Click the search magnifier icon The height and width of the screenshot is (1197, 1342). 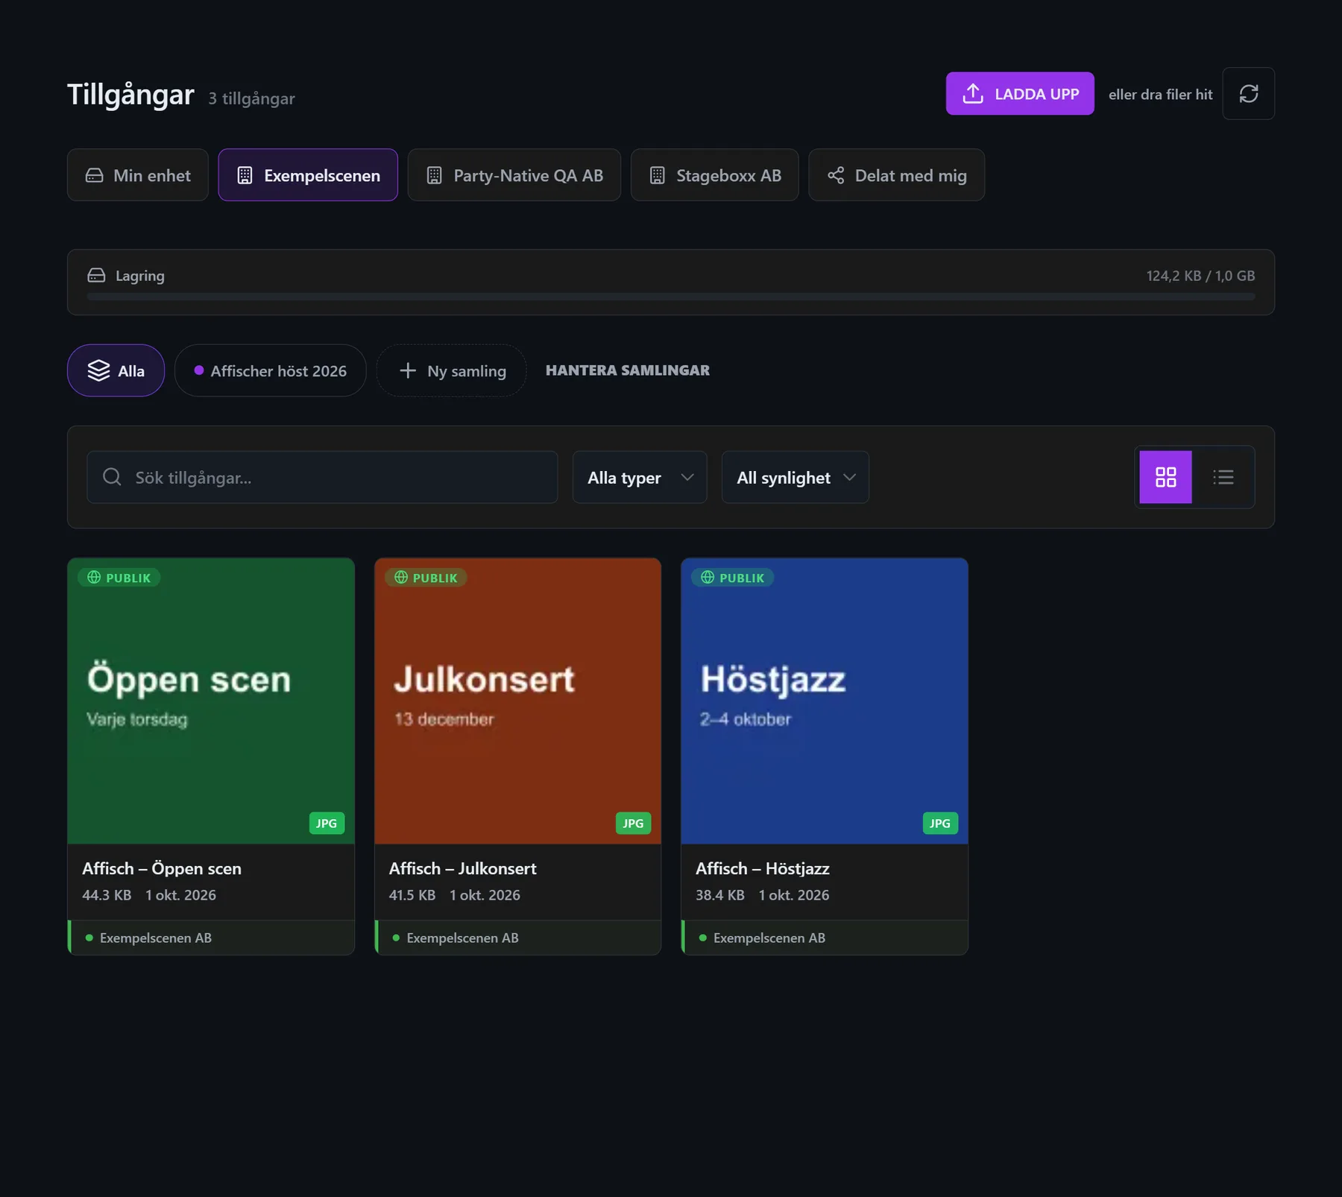click(x=112, y=477)
